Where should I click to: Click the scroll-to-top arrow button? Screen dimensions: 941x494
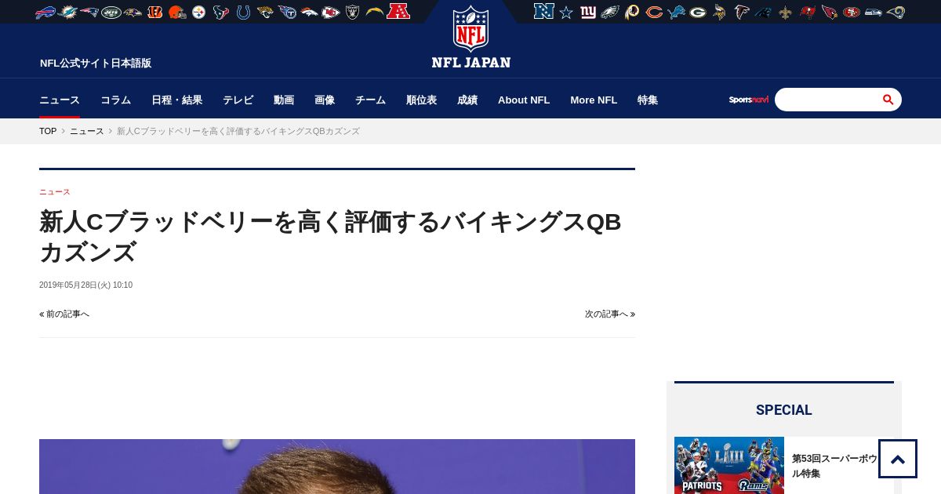[x=898, y=459]
